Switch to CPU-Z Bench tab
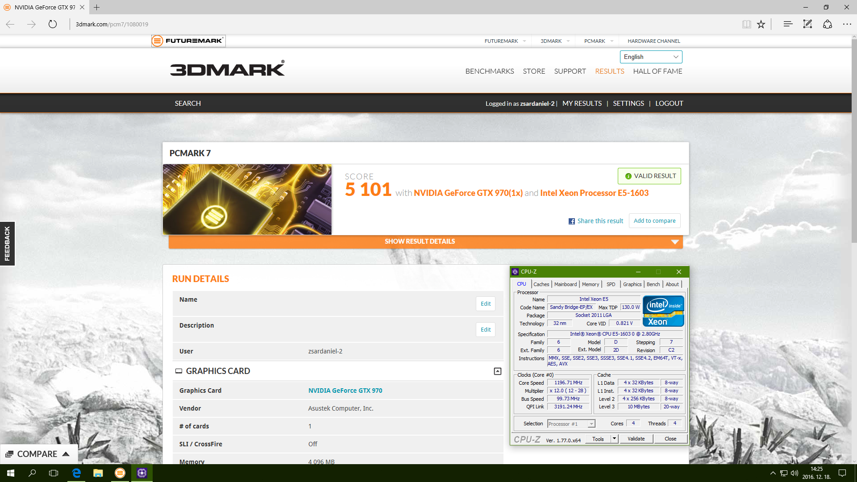This screenshot has height=482, width=857. (x=653, y=284)
